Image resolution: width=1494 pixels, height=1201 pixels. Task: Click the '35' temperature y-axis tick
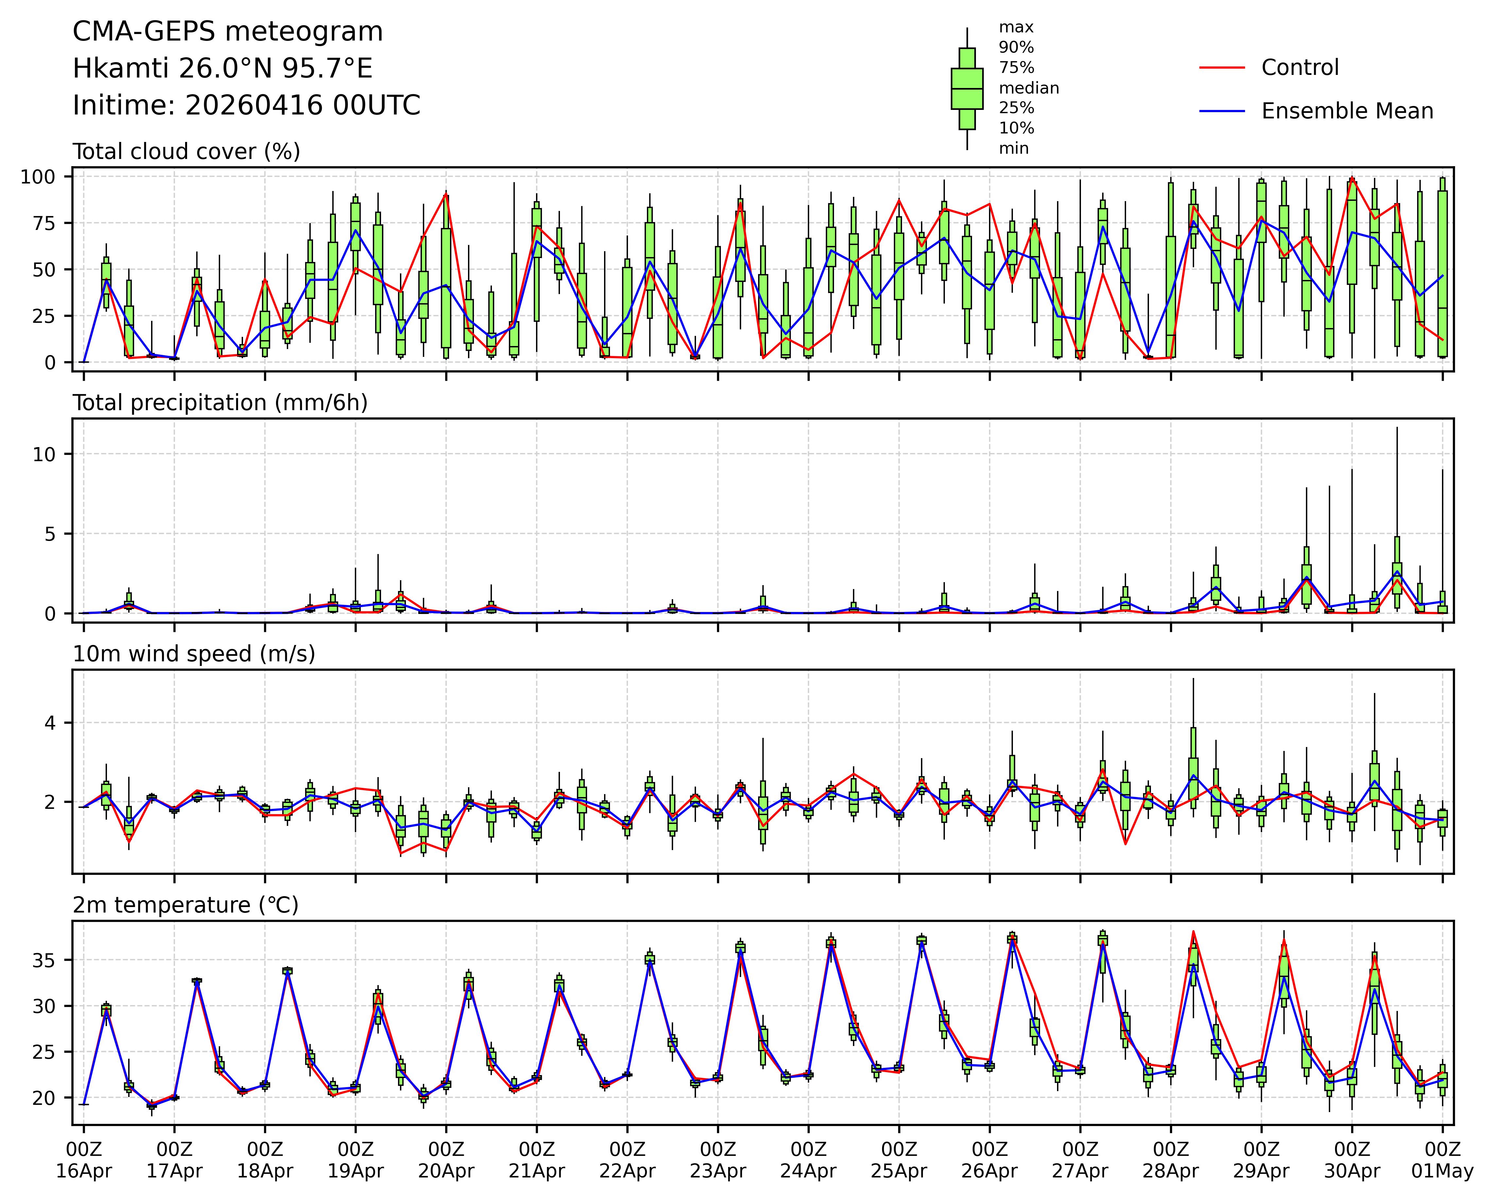click(x=43, y=961)
